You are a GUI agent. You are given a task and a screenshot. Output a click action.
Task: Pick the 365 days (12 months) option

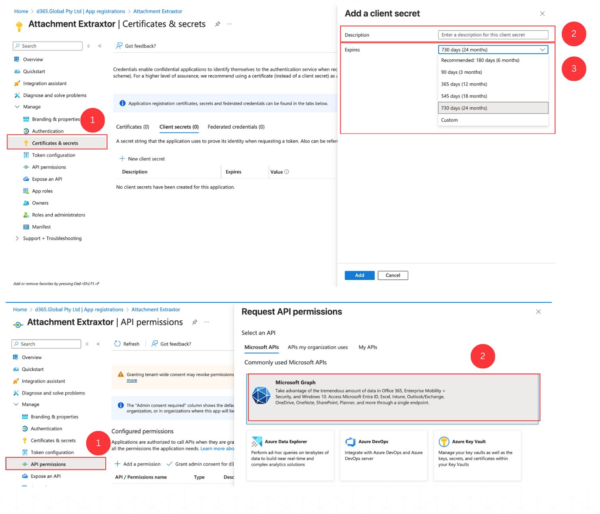coord(464,84)
